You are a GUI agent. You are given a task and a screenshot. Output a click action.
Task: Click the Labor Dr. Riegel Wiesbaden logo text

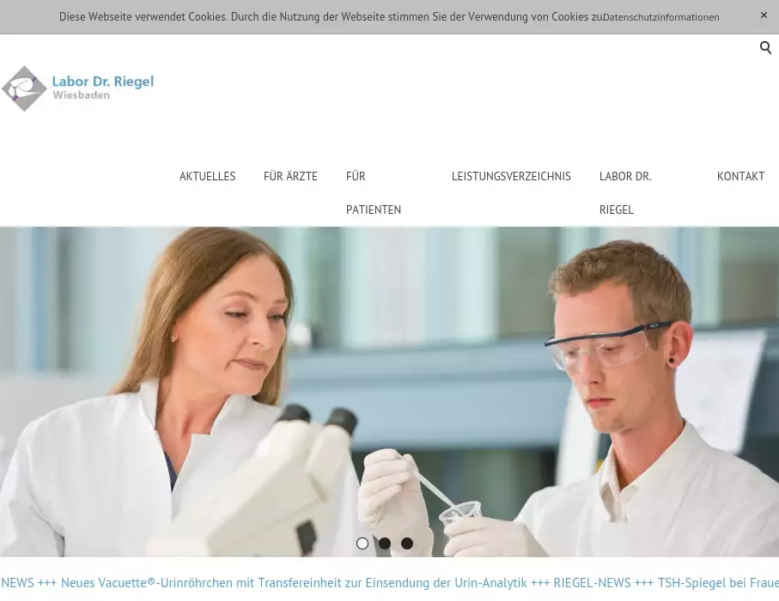coord(102,87)
